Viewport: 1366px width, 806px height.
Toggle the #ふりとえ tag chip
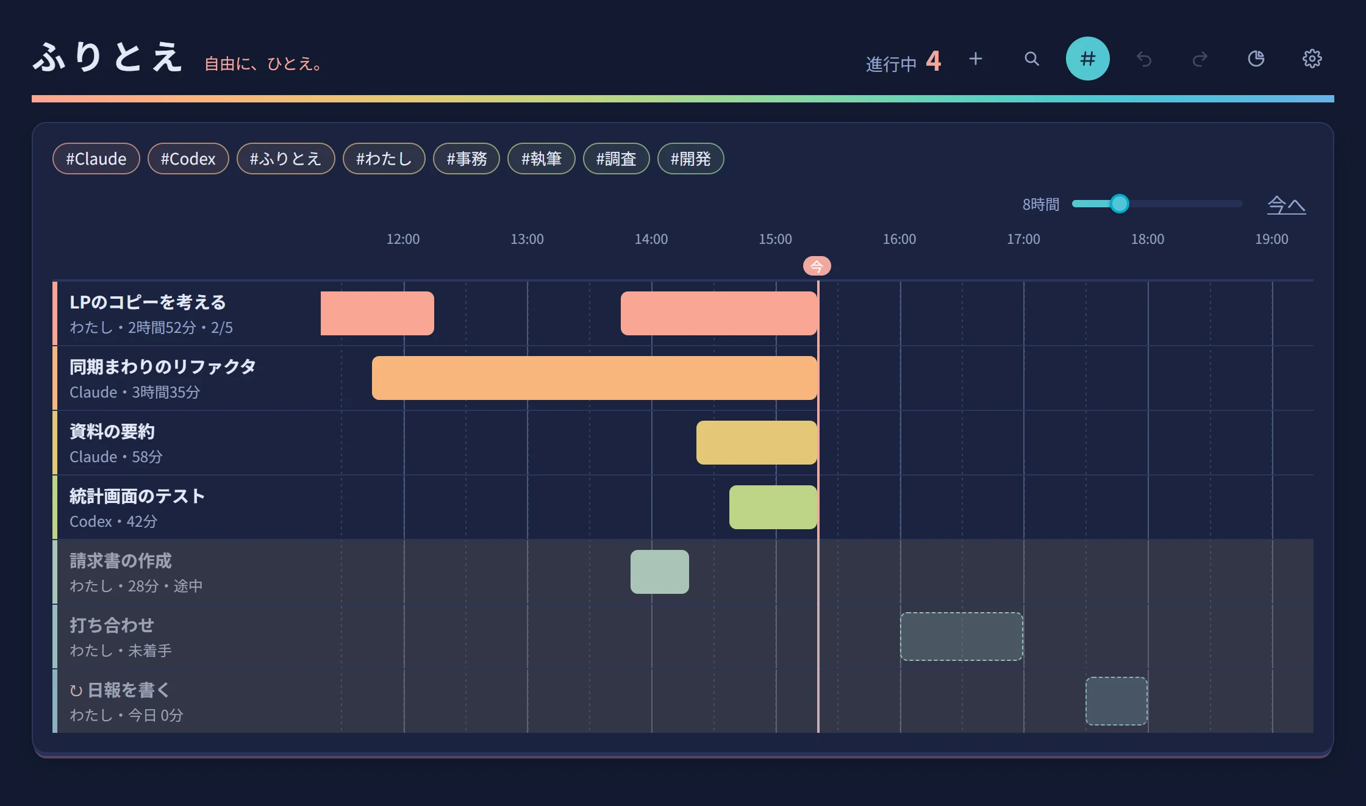tap(286, 159)
